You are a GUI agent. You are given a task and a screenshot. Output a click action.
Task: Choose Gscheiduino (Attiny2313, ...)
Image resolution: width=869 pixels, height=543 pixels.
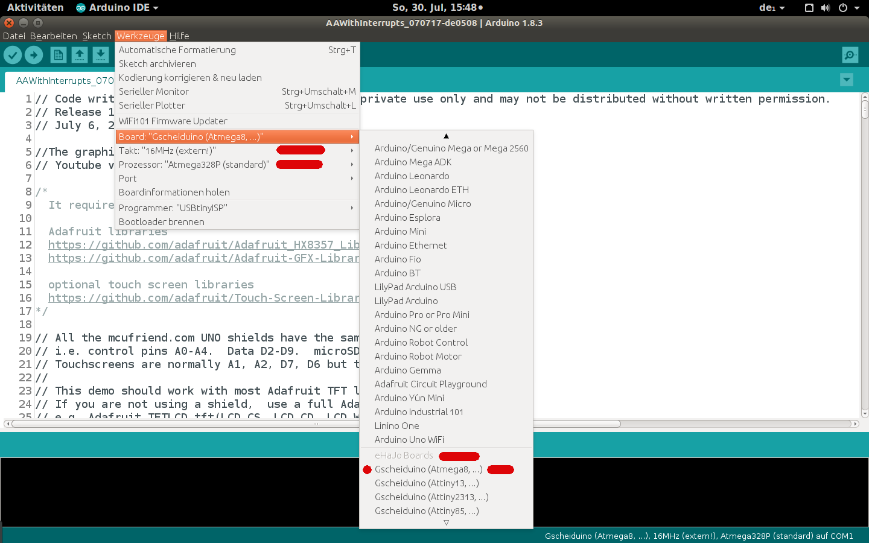pyautogui.click(x=446, y=497)
